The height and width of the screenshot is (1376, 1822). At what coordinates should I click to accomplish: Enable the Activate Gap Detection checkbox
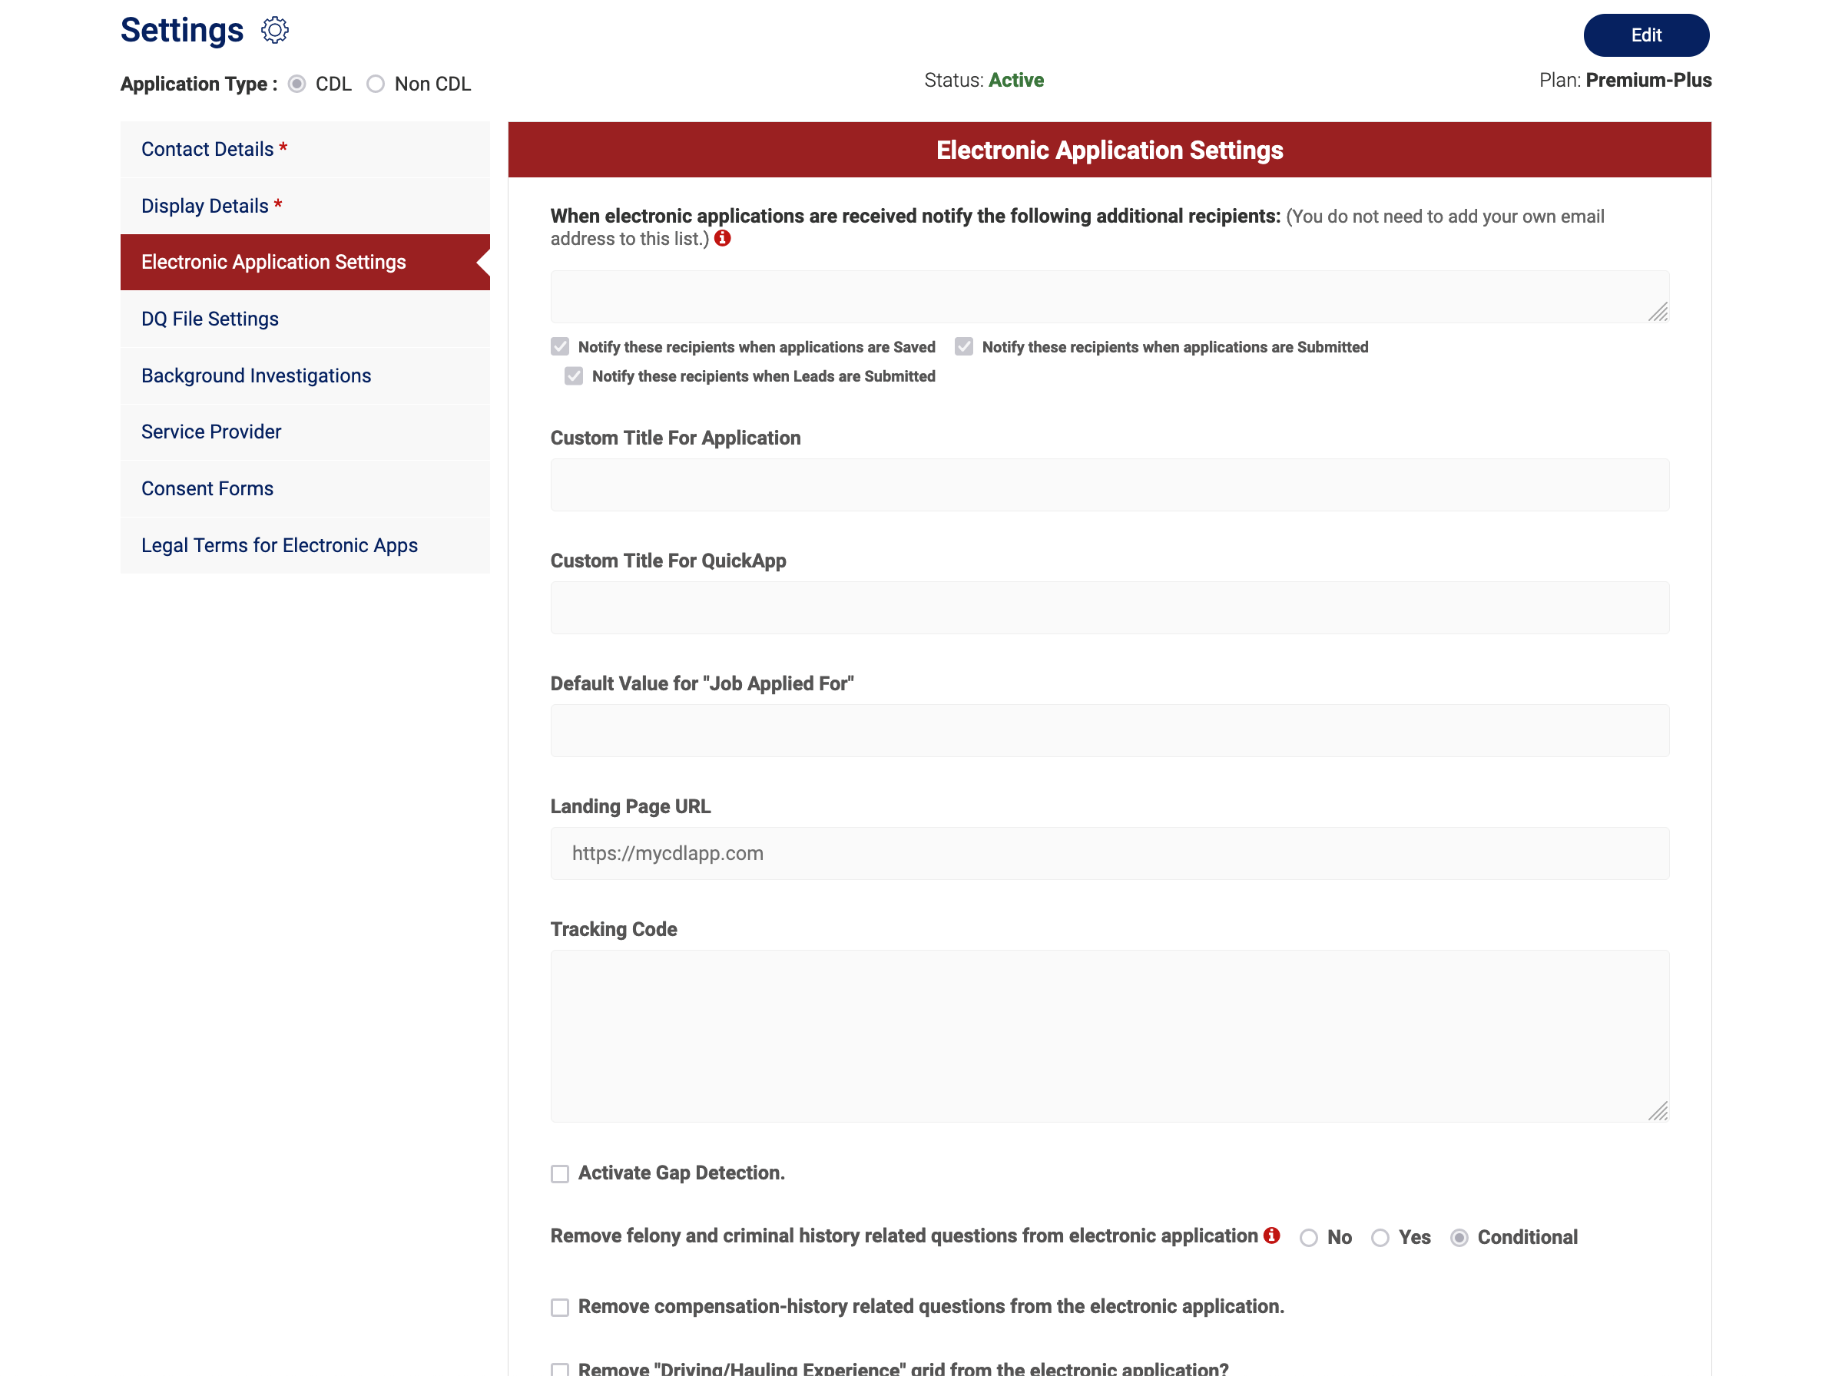[x=560, y=1173]
